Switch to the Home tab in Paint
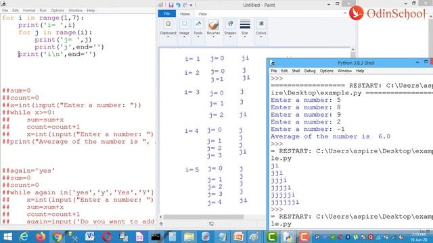Screen dimensions: 433x243 click(185, 13)
